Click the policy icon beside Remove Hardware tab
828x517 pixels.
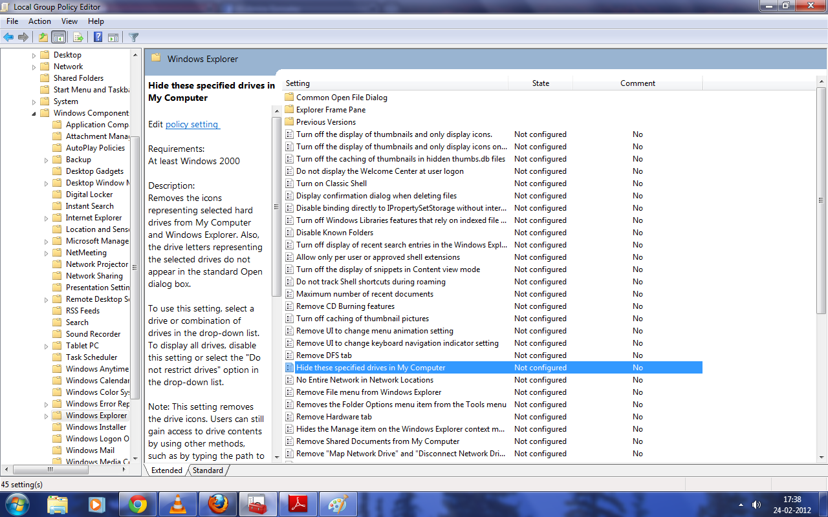pos(290,417)
